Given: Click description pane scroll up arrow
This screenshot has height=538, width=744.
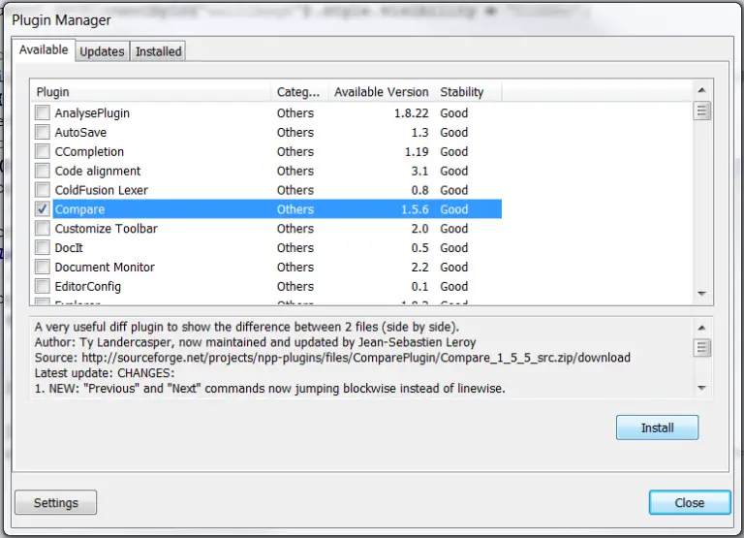Looking at the screenshot, I should [702, 328].
